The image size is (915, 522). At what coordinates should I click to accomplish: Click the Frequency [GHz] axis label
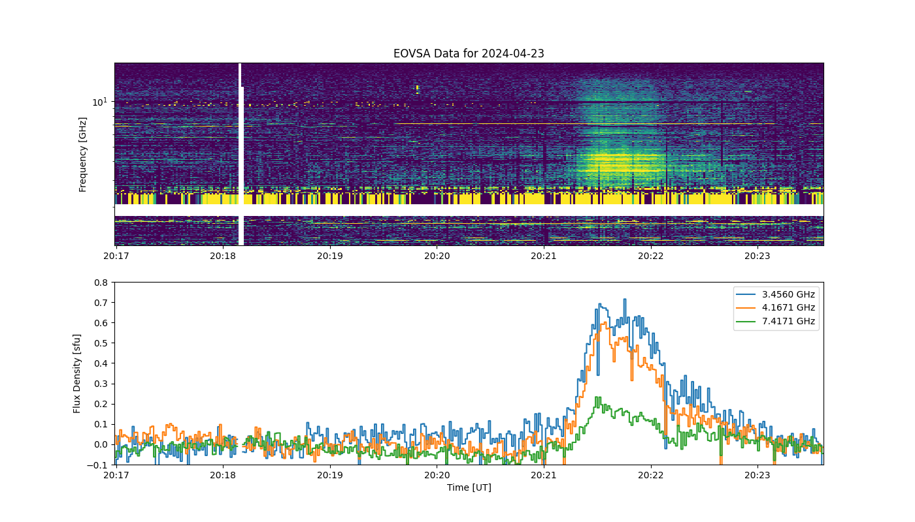[x=83, y=154]
